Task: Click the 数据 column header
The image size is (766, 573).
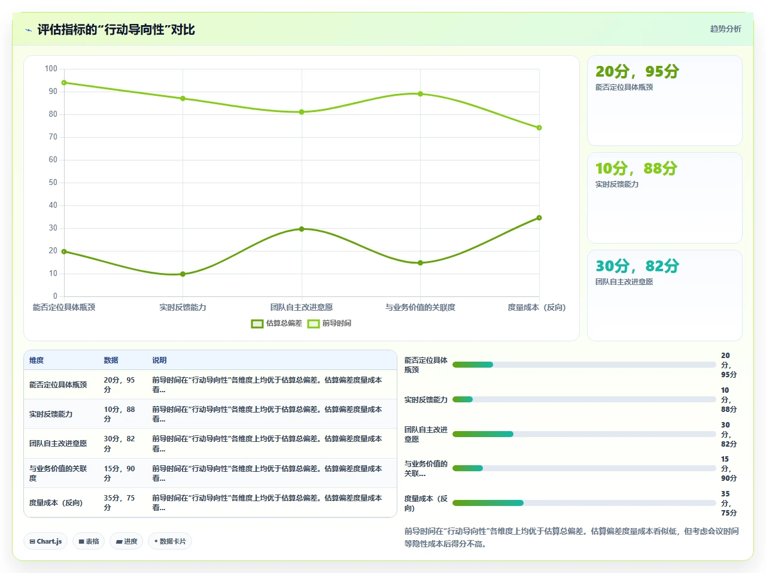Action: pos(111,360)
